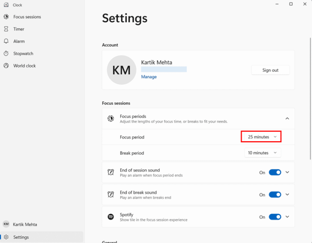Expand the Spotify settings row
Screen dimensions: 312x243
click(x=287, y=217)
